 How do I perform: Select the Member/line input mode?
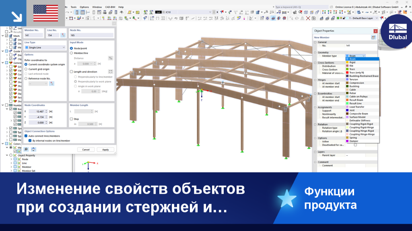click(x=72, y=53)
